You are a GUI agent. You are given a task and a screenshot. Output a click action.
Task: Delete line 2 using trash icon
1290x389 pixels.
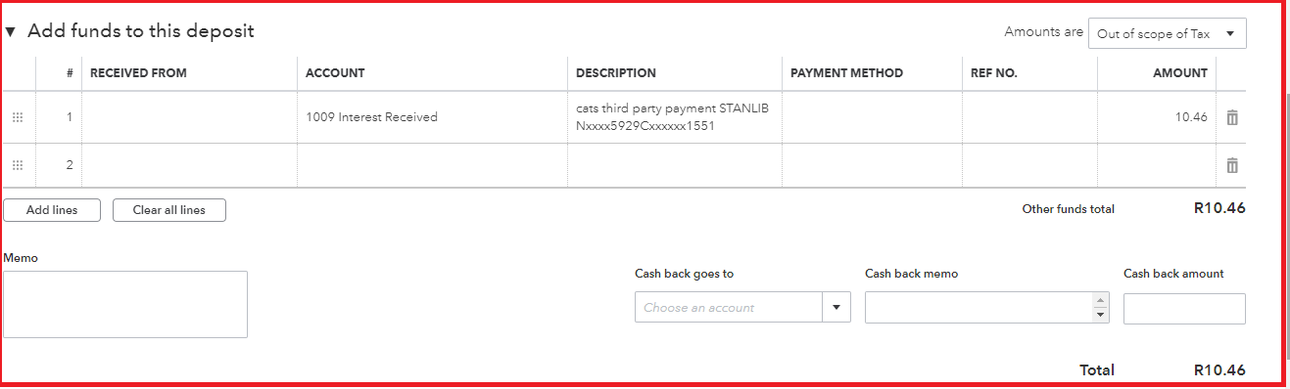click(1232, 165)
